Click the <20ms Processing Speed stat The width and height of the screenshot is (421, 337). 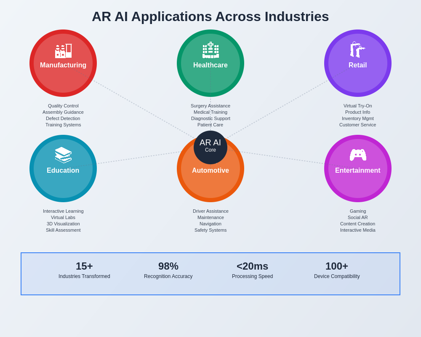[x=252, y=270]
